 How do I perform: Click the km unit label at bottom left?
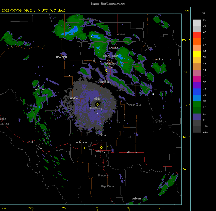(4, 208)
